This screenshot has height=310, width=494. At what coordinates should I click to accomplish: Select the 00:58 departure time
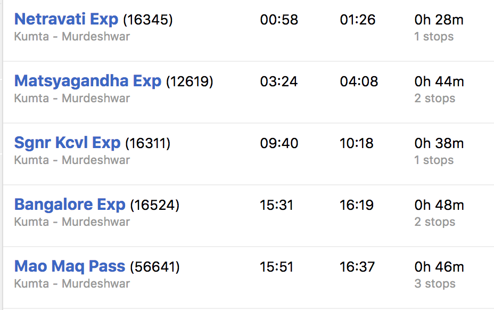[279, 20]
